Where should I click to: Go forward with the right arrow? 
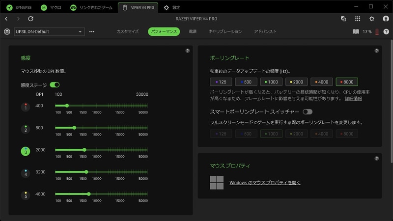point(18,19)
